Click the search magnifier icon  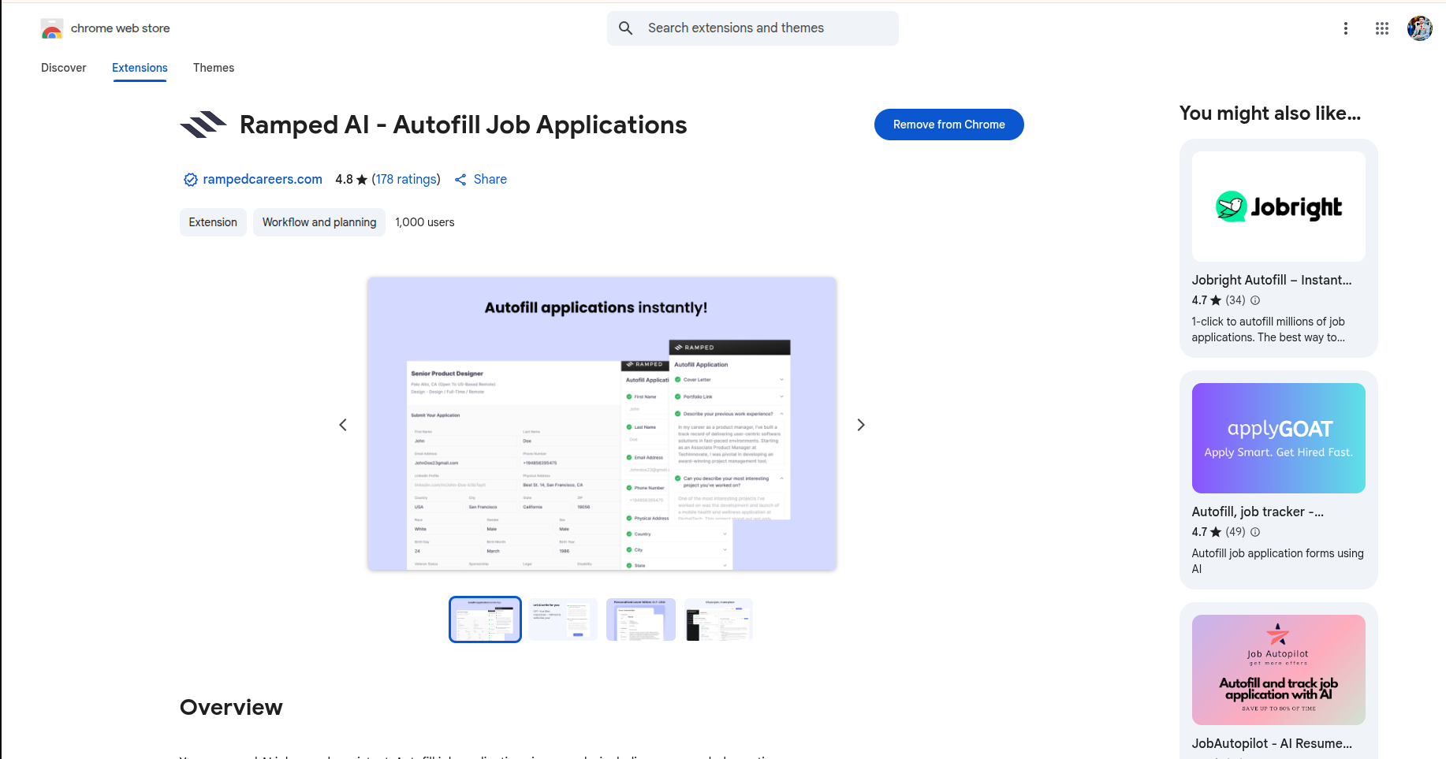click(625, 28)
